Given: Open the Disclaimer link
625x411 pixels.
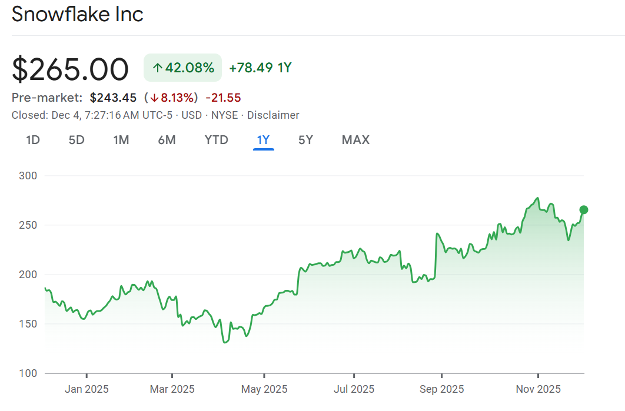Looking at the screenshot, I should (272, 115).
